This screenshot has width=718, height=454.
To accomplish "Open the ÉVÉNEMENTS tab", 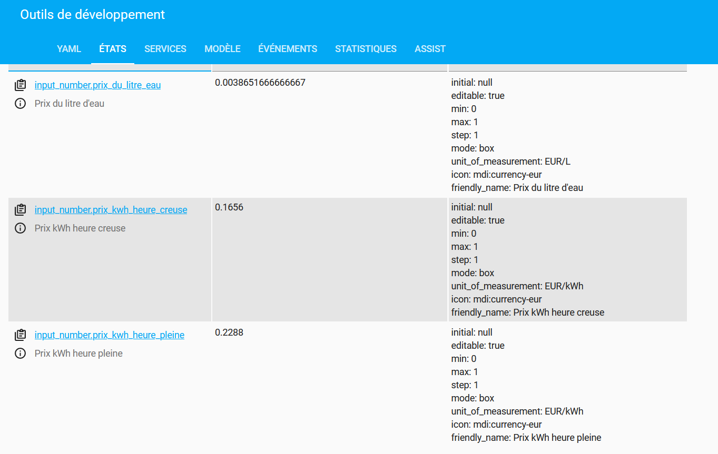I will tap(288, 49).
